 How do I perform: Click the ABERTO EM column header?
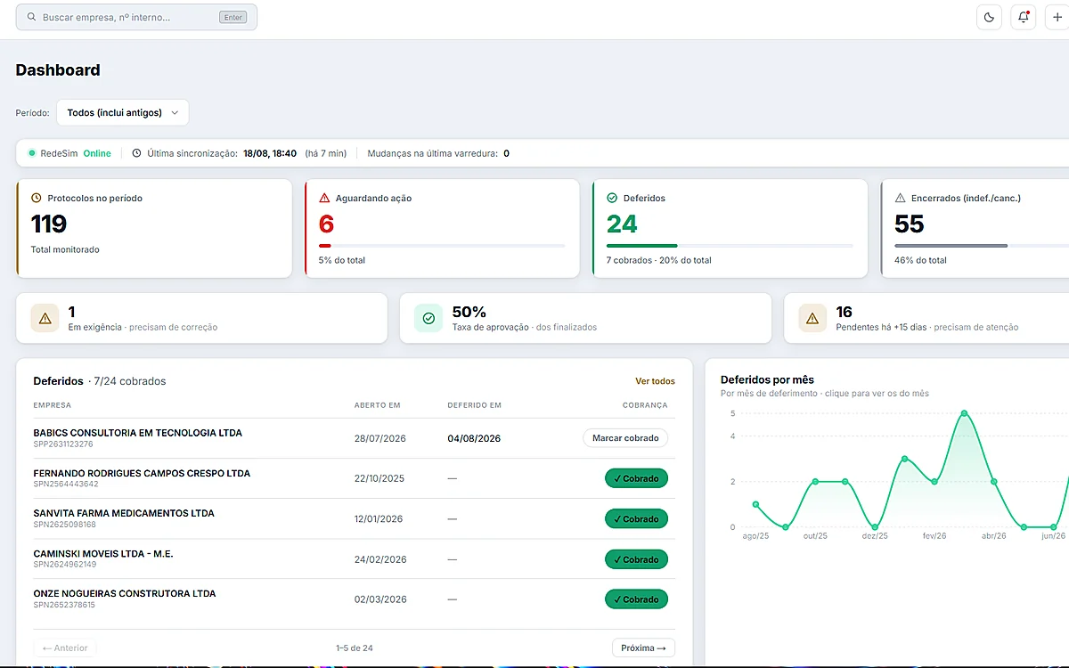pyautogui.click(x=378, y=405)
